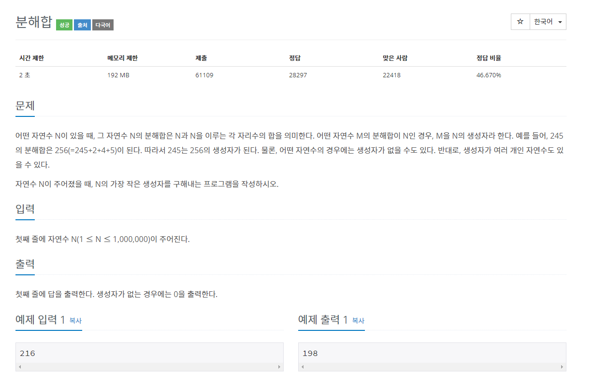Open the 한국어 language dropdown
The image size is (593, 384).
click(x=548, y=22)
